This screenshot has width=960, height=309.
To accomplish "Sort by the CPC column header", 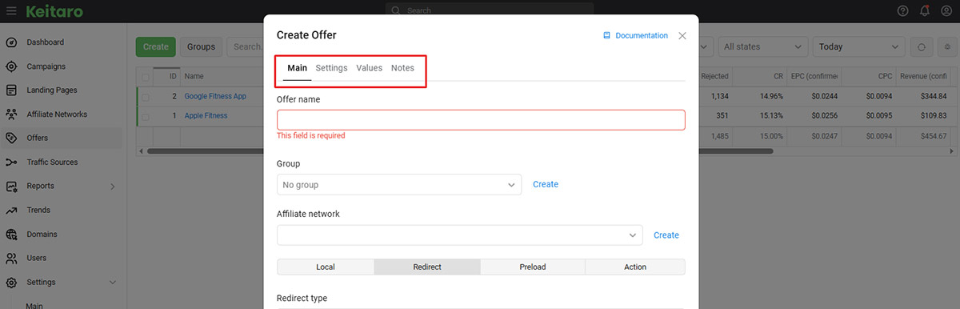I will tap(868, 77).
